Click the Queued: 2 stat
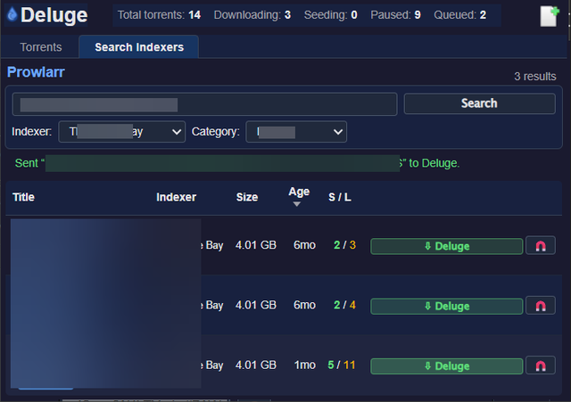Viewport: 571px width, 402px height. tap(460, 15)
